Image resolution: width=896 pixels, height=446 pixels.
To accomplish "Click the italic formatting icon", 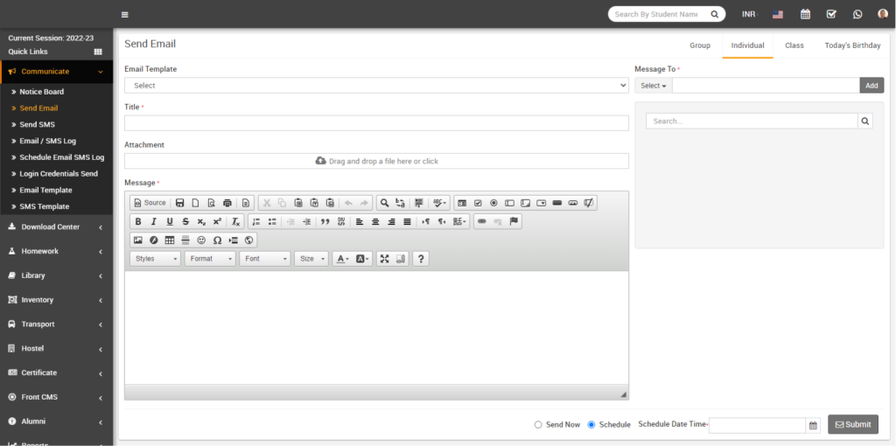I will pyautogui.click(x=154, y=222).
